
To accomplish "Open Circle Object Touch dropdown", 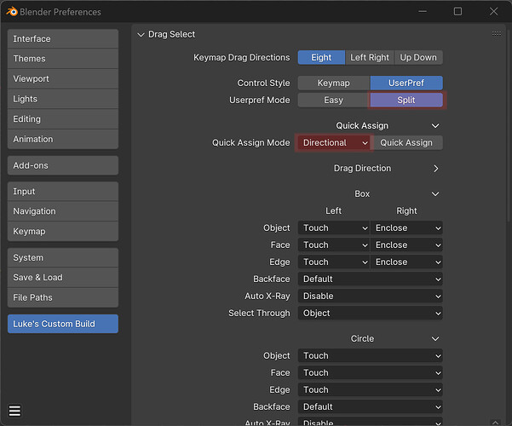I will point(371,356).
